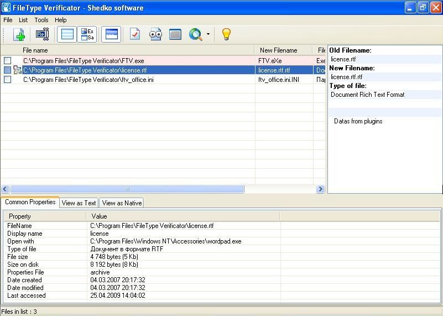The image size is (443, 316).
Task: Select the list view toolbar icon
Action: point(67,34)
